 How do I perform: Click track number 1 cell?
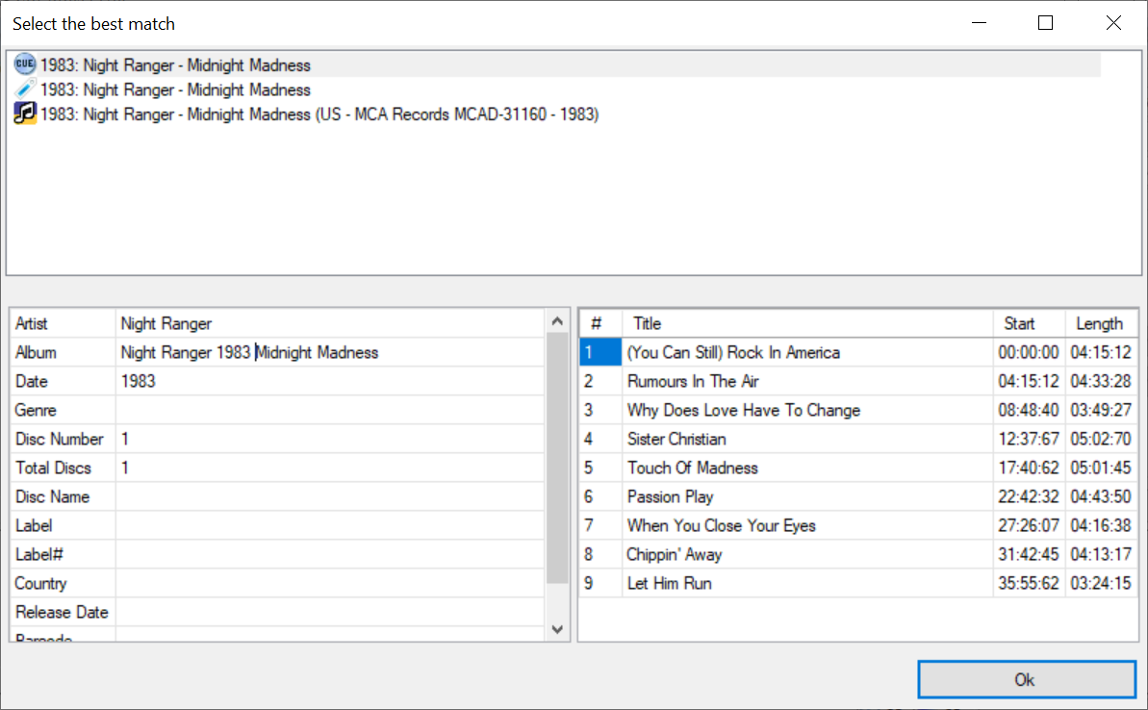pos(600,352)
